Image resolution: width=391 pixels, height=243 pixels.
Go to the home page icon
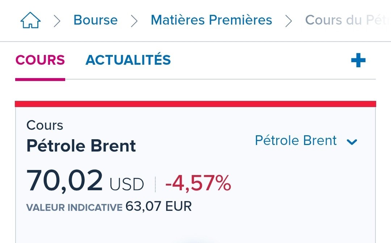[x=30, y=20]
